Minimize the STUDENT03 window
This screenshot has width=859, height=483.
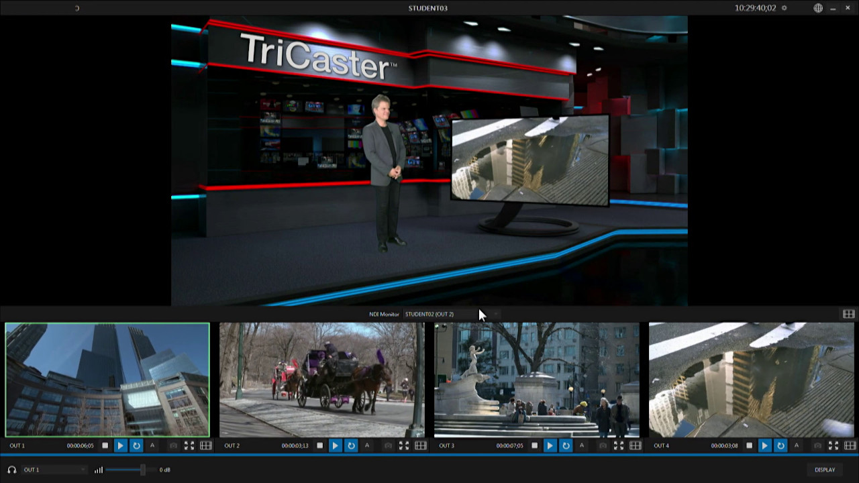[x=833, y=8]
